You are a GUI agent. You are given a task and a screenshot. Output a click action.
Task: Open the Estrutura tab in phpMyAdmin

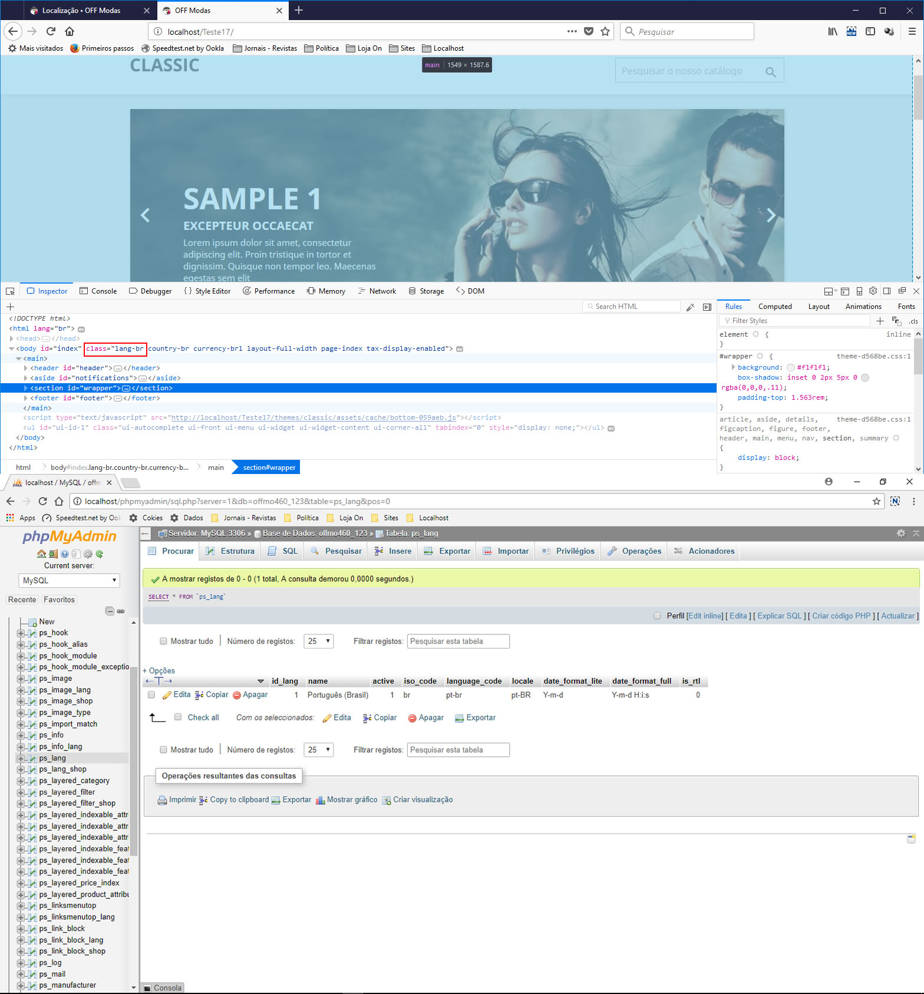coord(230,551)
